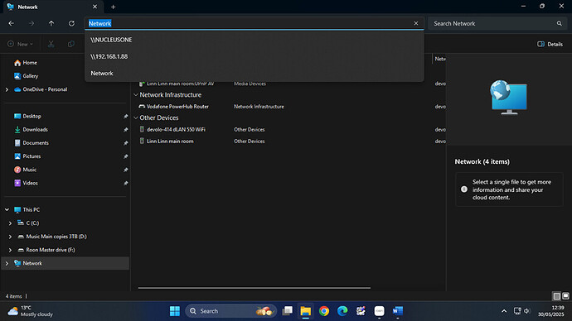Image resolution: width=572 pixels, height=321 pixels.
Task: Click the taskbar Search box
Action: (x=230, y=311)
